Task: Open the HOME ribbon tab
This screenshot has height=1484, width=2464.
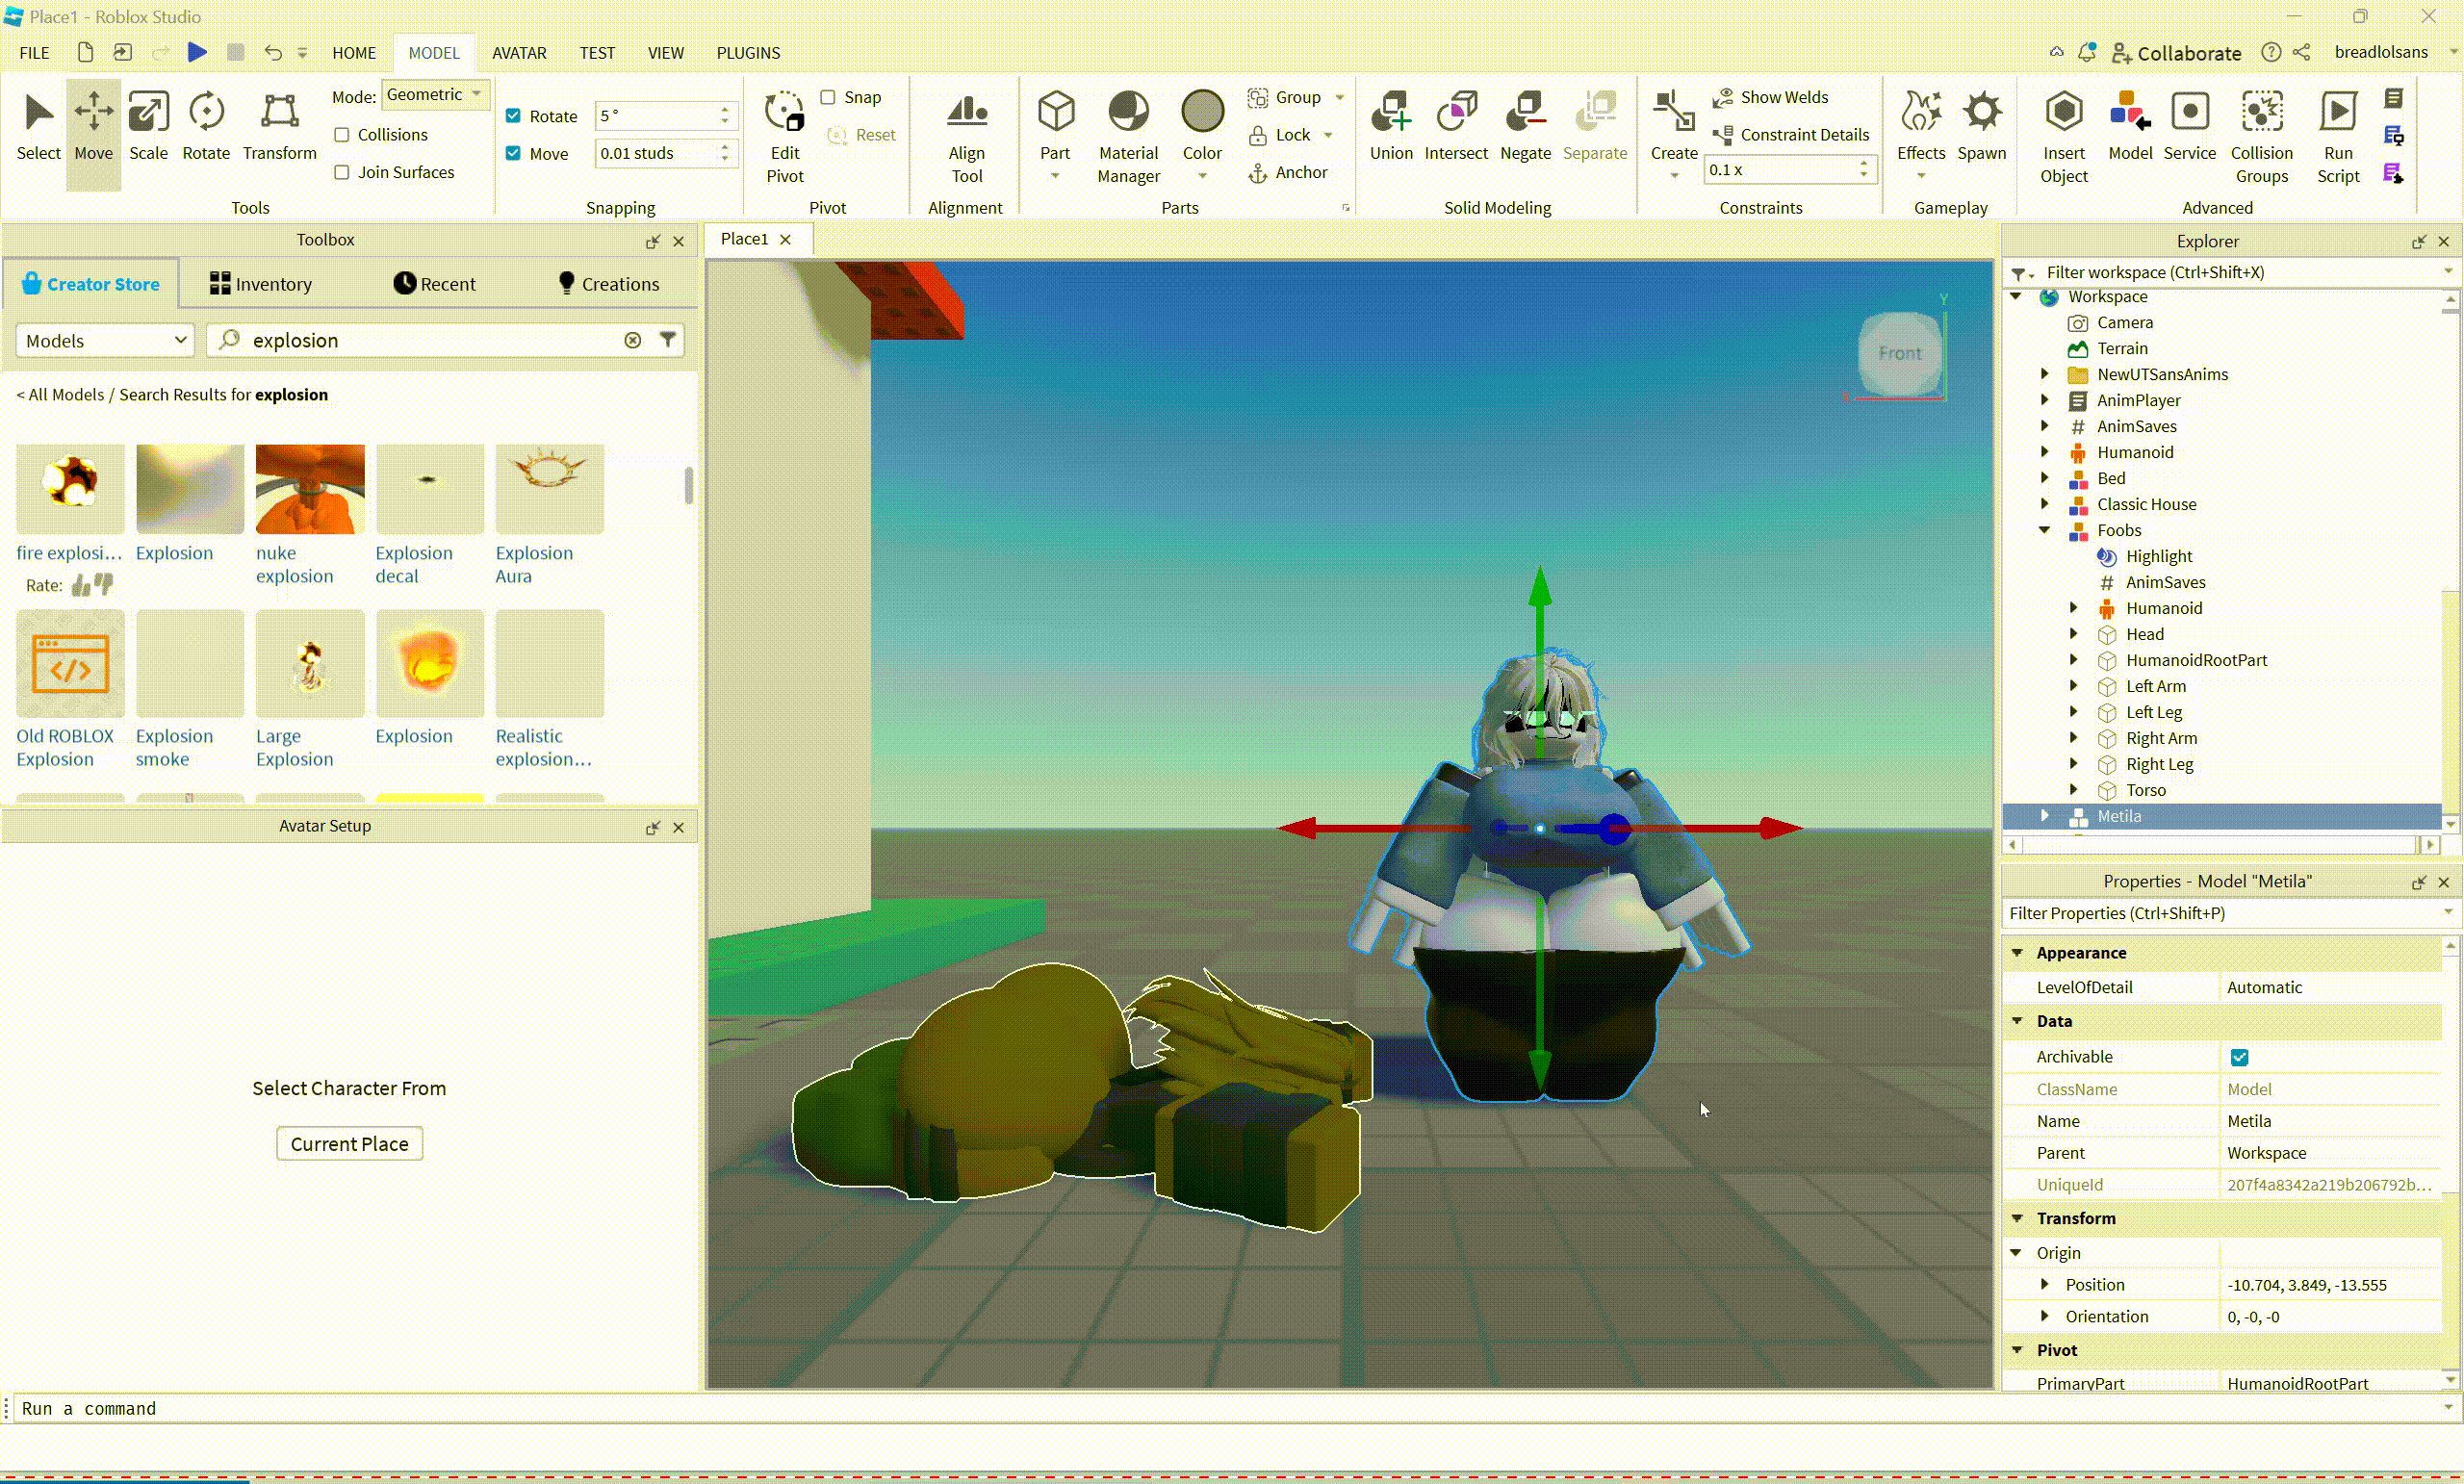Action: (354, 52)
